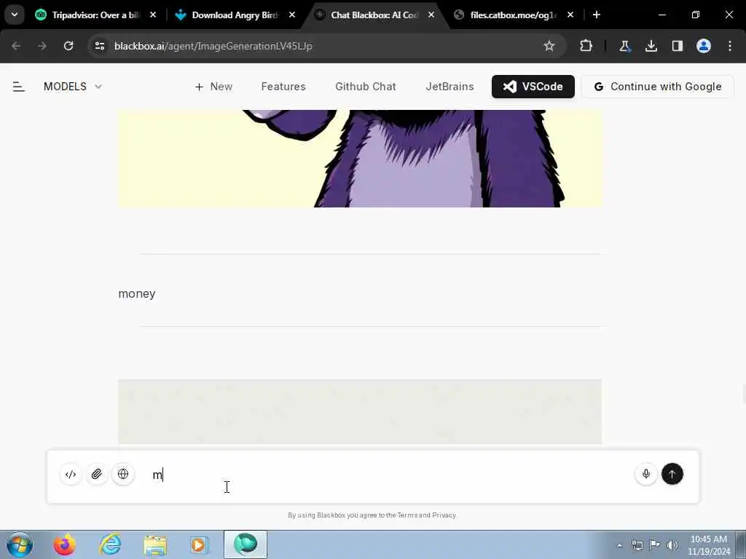Start a New chat

[213, 87]
